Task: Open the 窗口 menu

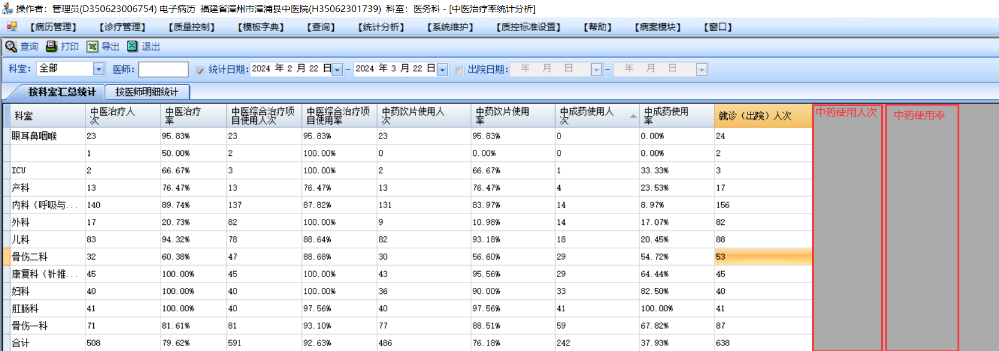Action: click(718, 27)
